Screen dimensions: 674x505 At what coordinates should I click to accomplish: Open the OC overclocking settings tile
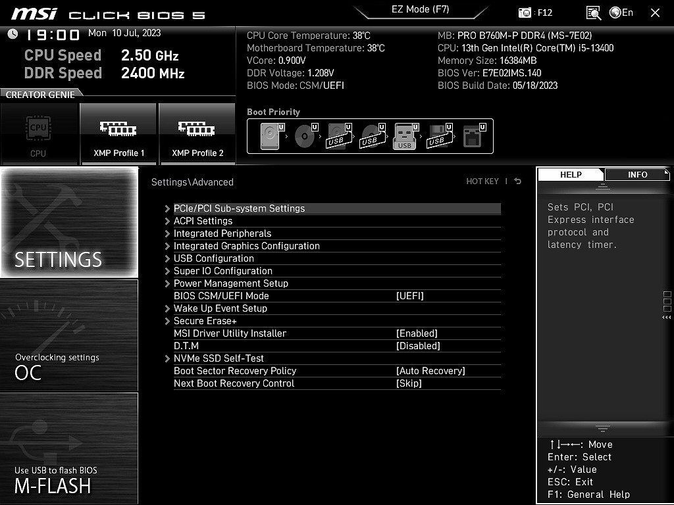[69, 335]
